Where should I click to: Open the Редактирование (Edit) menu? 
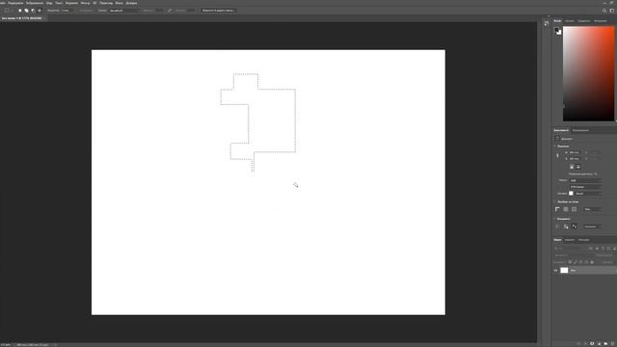coord(15,3)
